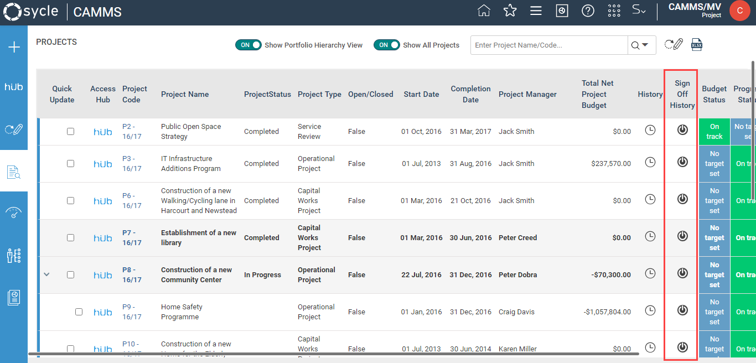The image size is (756, 363).
Task: Click the Enter Project Name/Code search field
Action: point(549,45)
